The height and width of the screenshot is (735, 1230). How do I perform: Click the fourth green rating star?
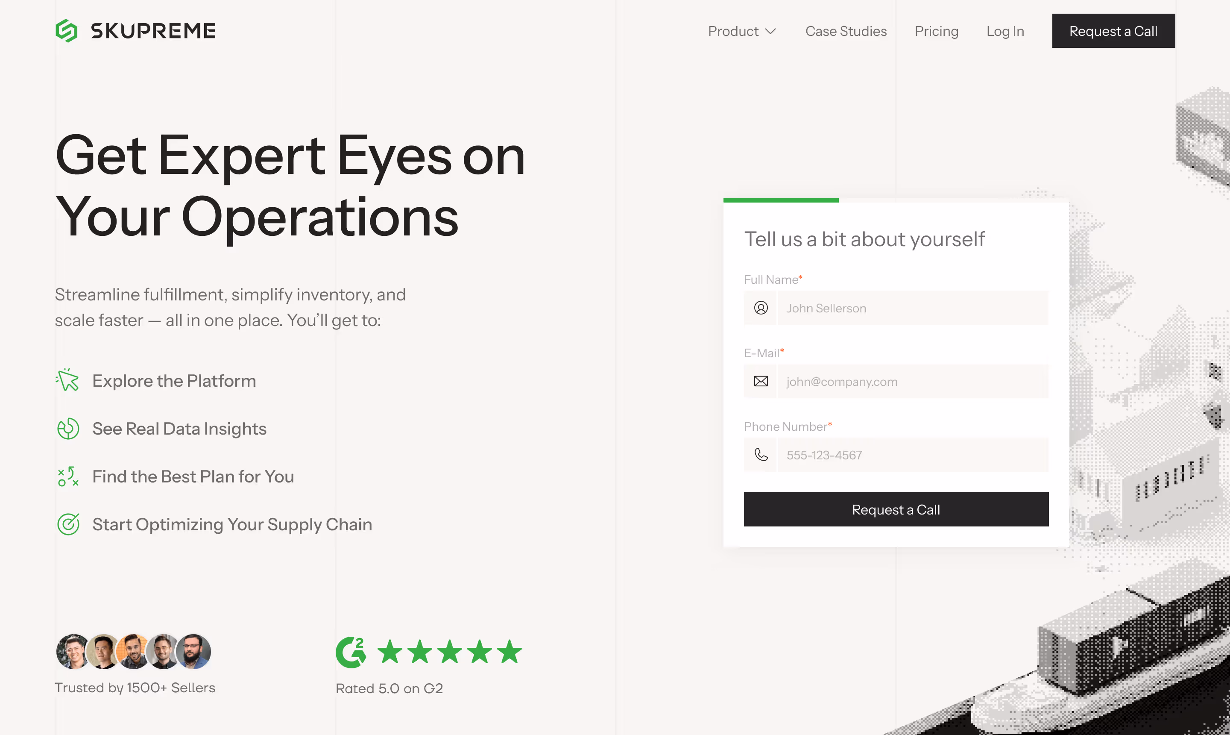tap(480, 652)
